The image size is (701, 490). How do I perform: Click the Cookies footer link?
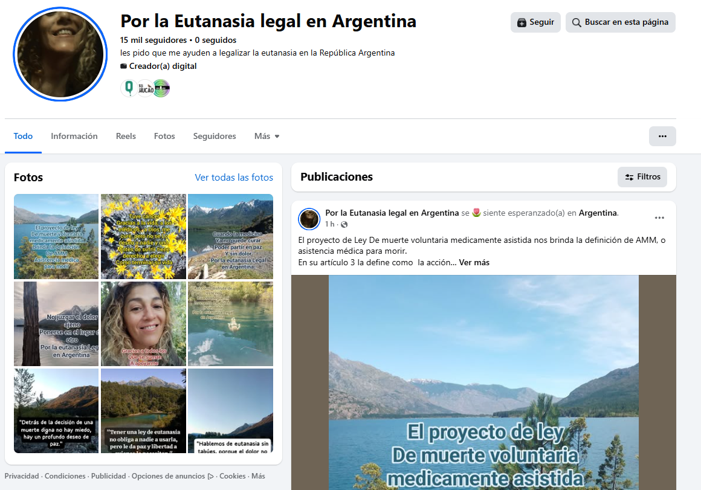tap(233, 476)
